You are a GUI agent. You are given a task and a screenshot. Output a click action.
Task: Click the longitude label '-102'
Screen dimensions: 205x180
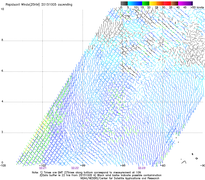click(x=42, y=166)
